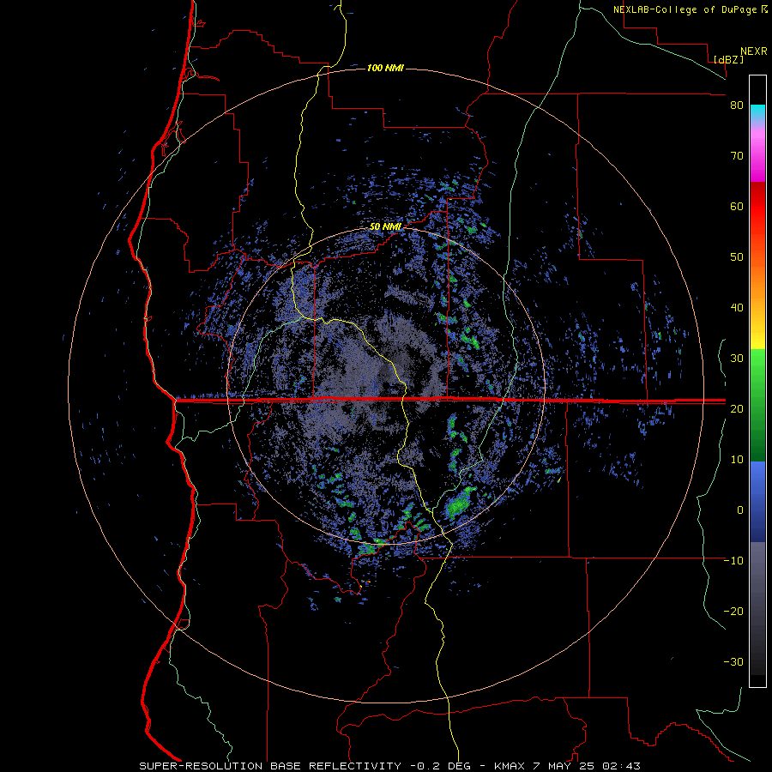Click the blue segment of the color bar

(x=757, y=502)
